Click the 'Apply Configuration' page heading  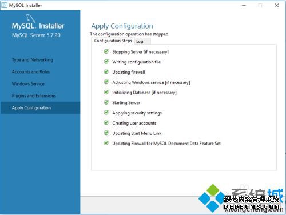[x=122, y=26]
